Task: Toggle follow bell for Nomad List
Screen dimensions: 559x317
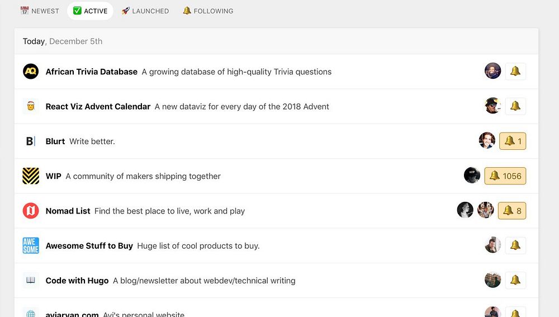Action: [x=512, y=211]
